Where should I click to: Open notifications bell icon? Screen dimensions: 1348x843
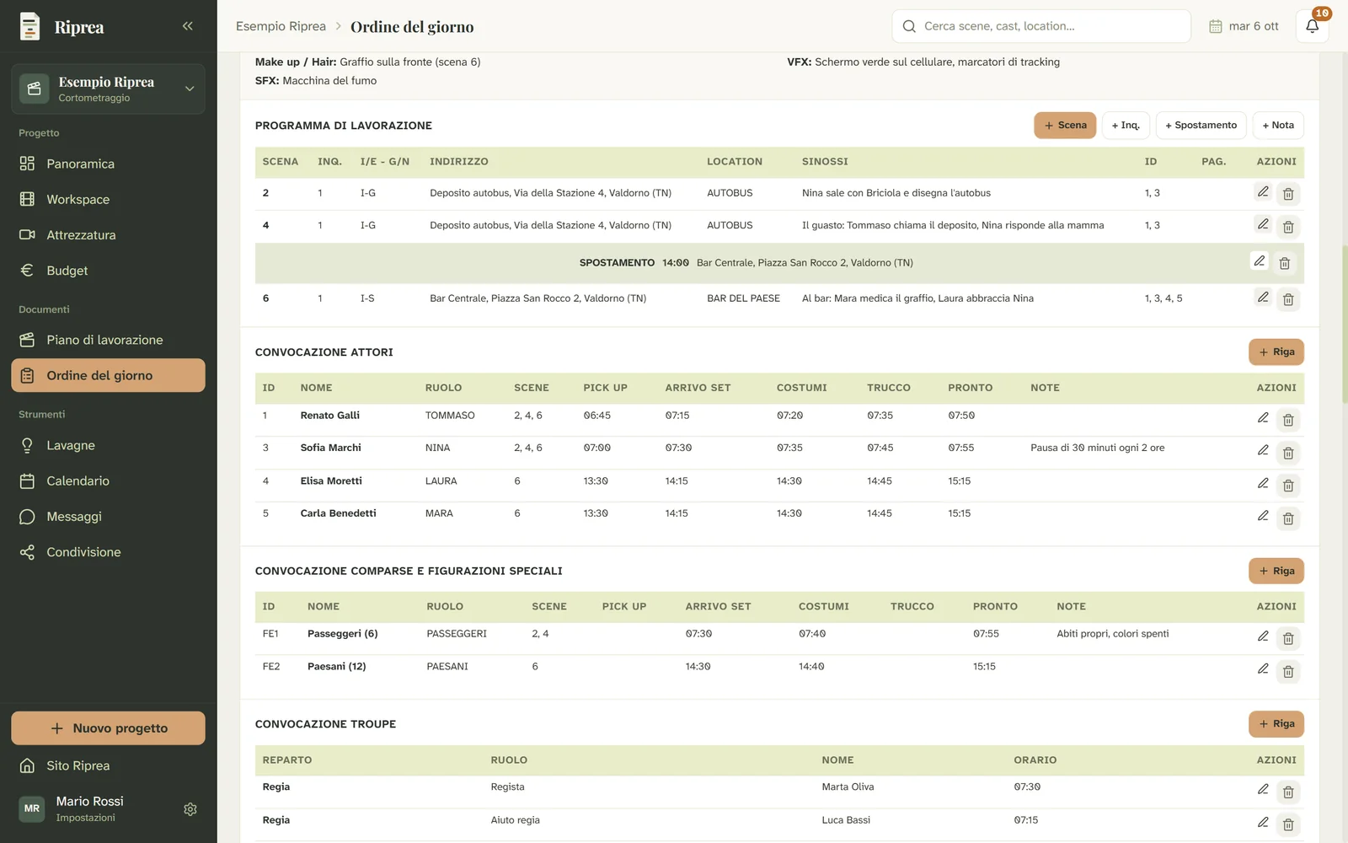coord(1312,26)
